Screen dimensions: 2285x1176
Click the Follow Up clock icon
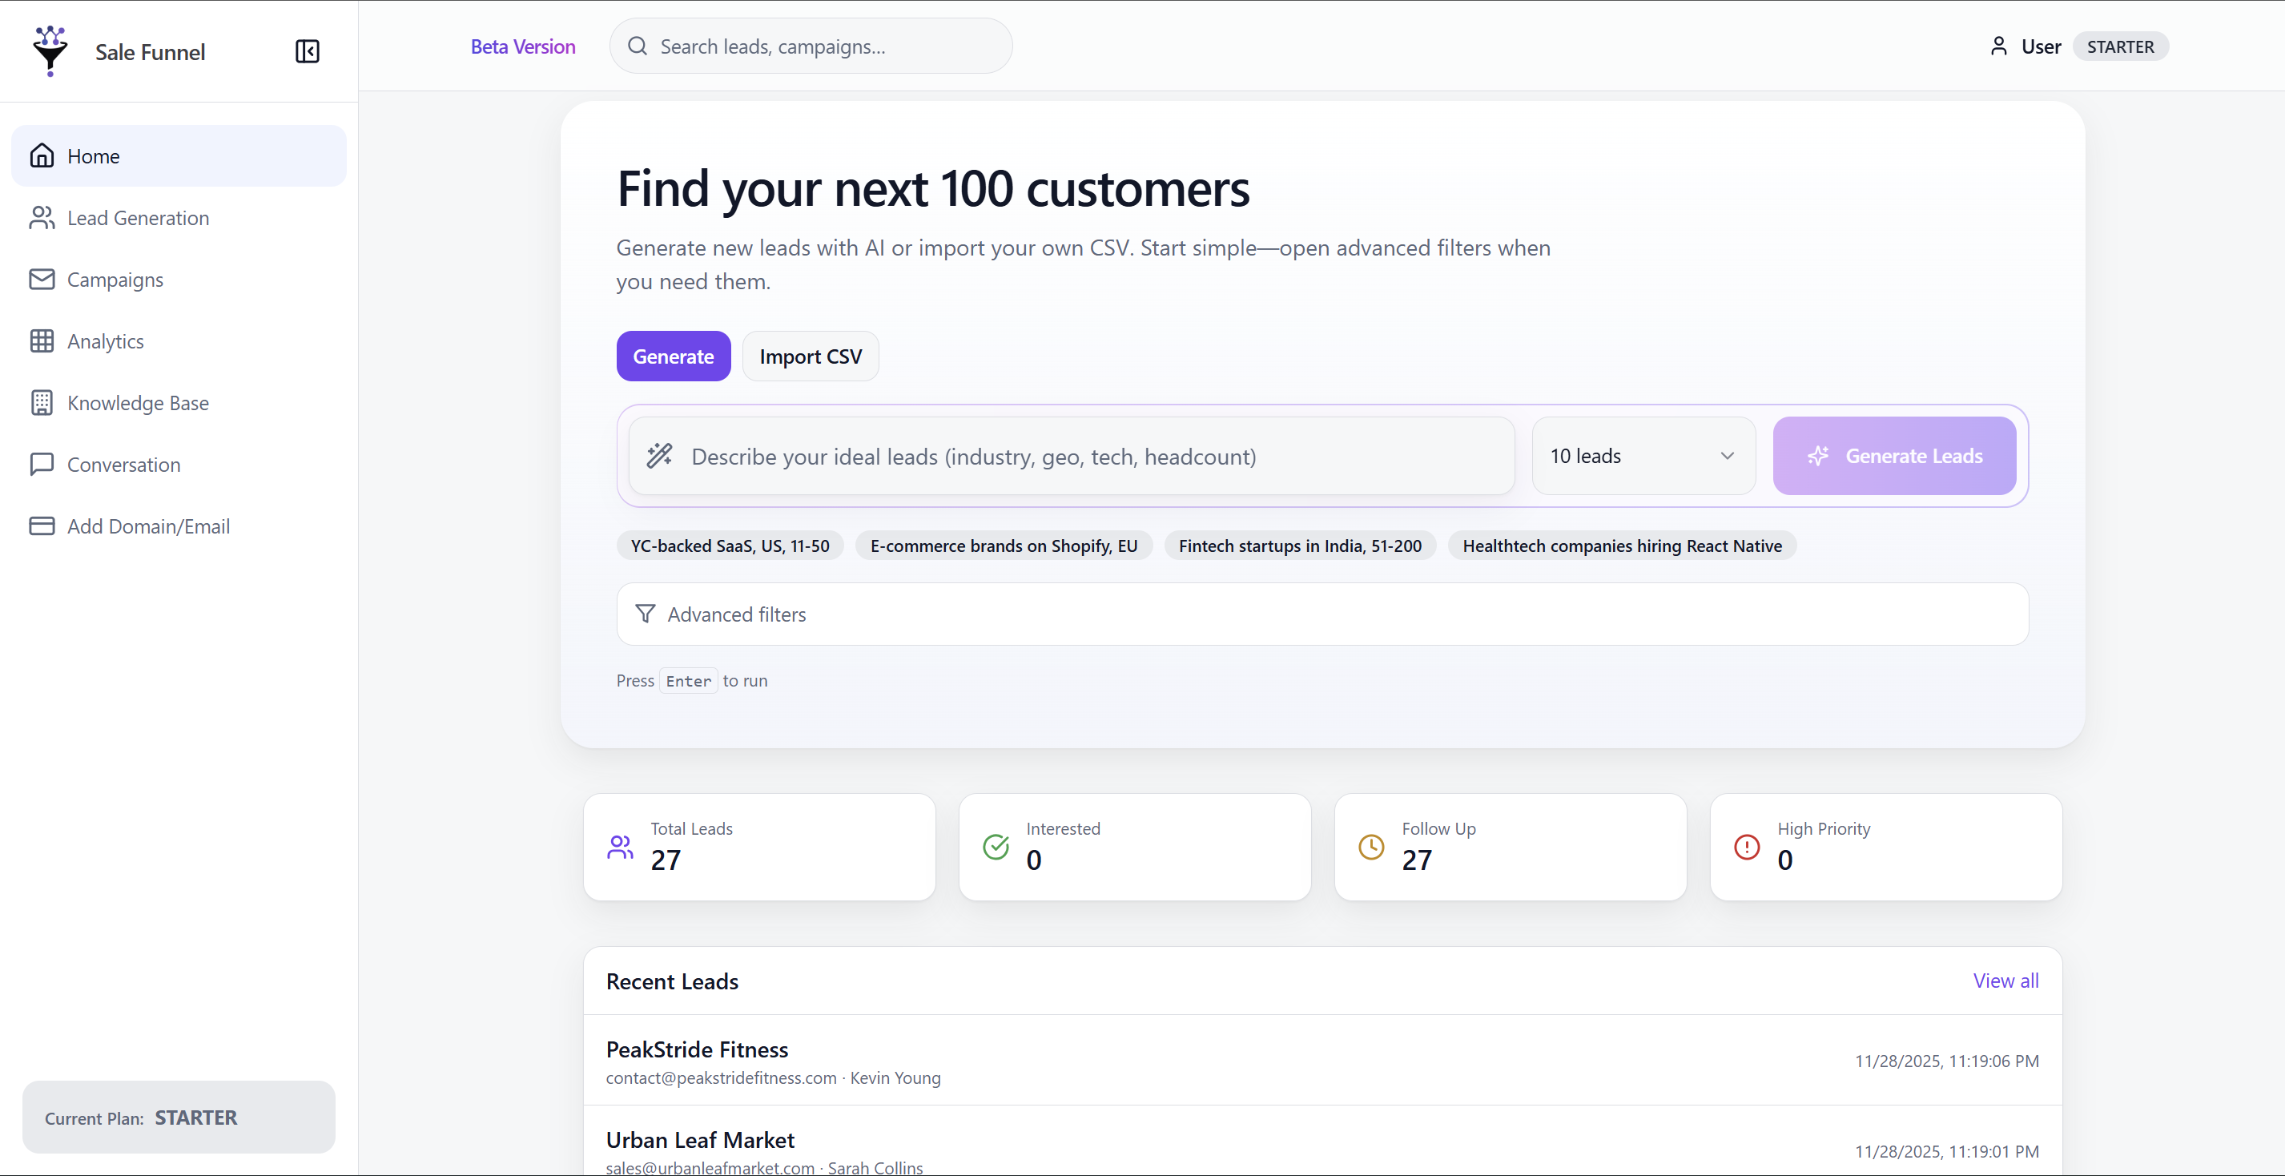click(x=1370, y=847)
